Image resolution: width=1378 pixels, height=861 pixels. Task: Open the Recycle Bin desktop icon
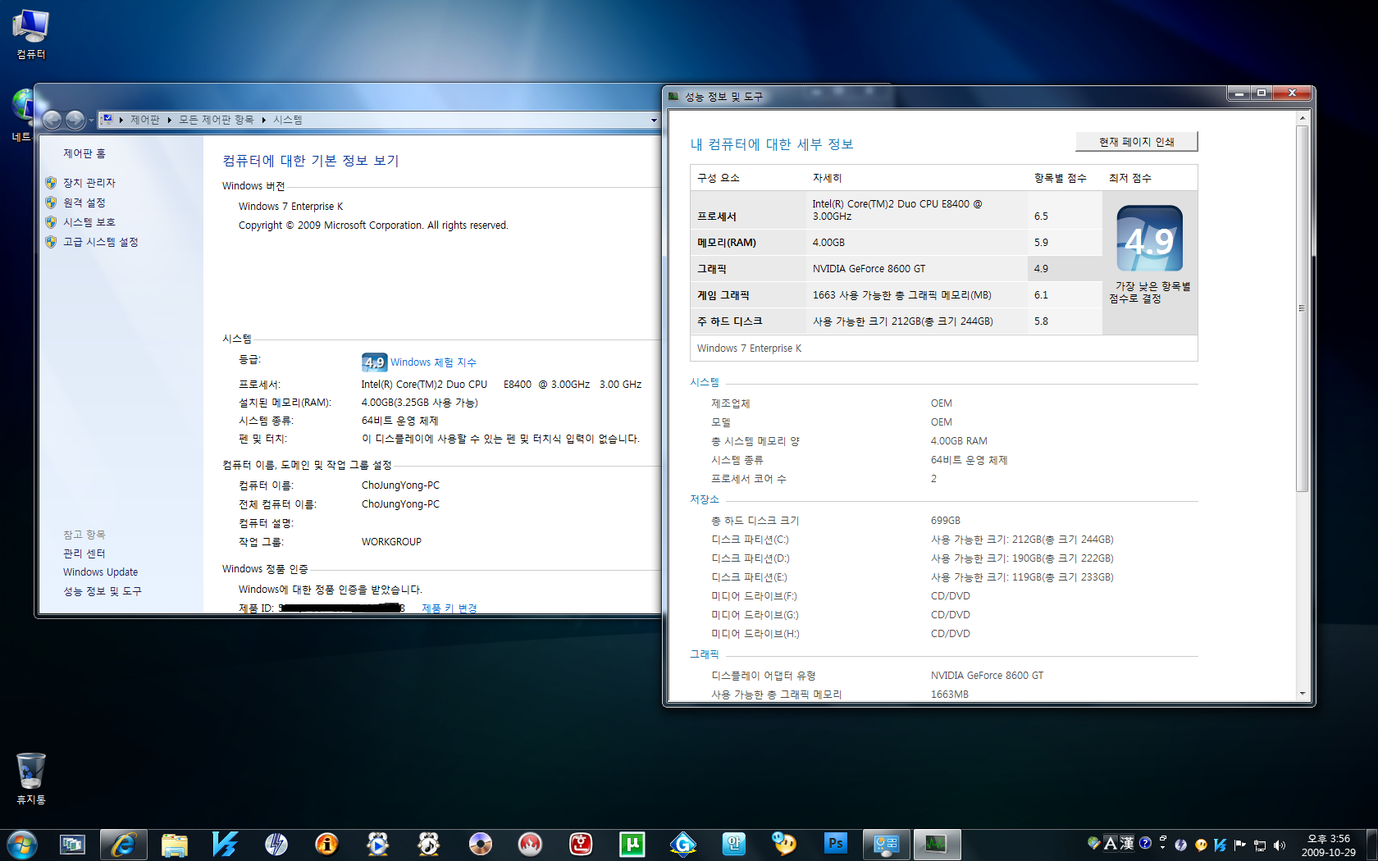(31, 778)
